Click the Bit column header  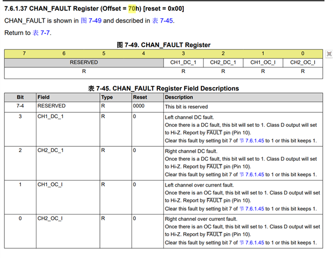tap(20, 97)
